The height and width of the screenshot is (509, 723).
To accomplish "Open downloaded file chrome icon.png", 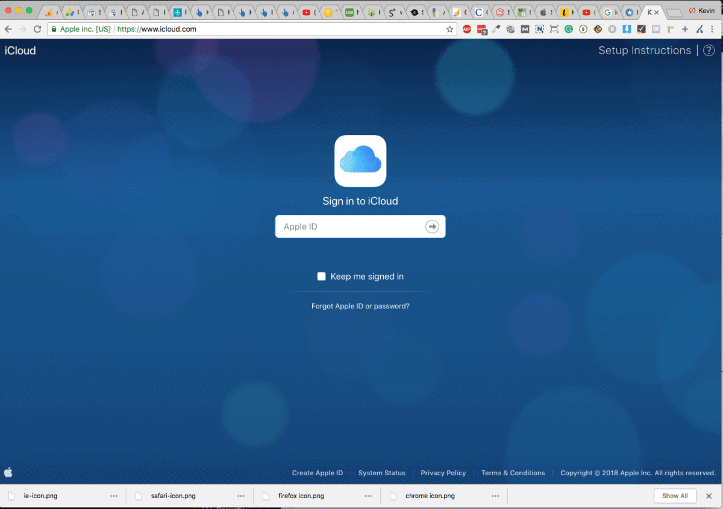I will pos(430,496).
